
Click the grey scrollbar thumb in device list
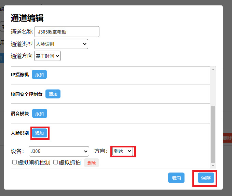coord(213,133)
